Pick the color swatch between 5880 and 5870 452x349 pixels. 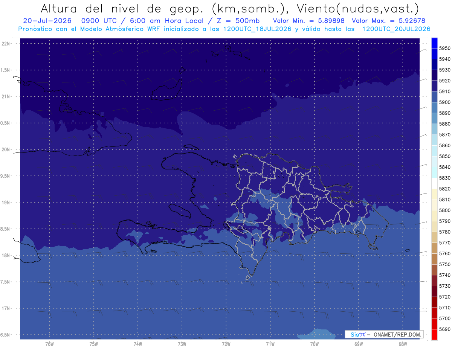434,129
